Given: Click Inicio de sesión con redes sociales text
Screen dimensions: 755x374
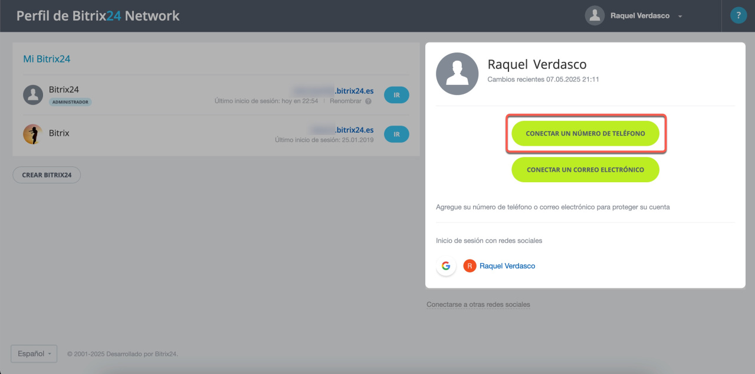Looking at the screenshot, I should coord(489,241).
